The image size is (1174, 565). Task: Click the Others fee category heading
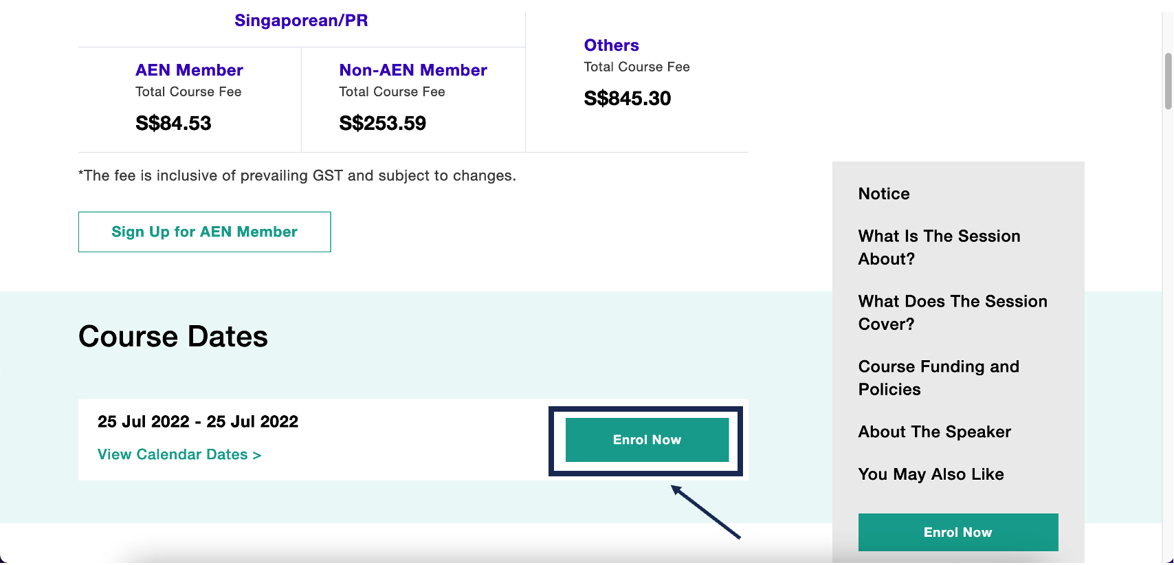611,45
